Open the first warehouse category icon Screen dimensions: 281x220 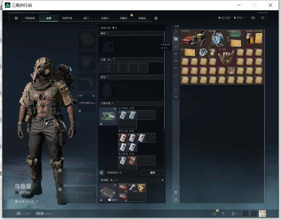click(x=176, y=32)
